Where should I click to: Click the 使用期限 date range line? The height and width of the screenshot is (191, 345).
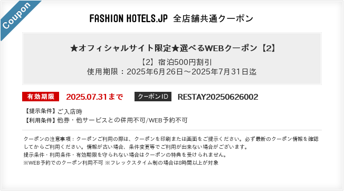tap(172, 72)
